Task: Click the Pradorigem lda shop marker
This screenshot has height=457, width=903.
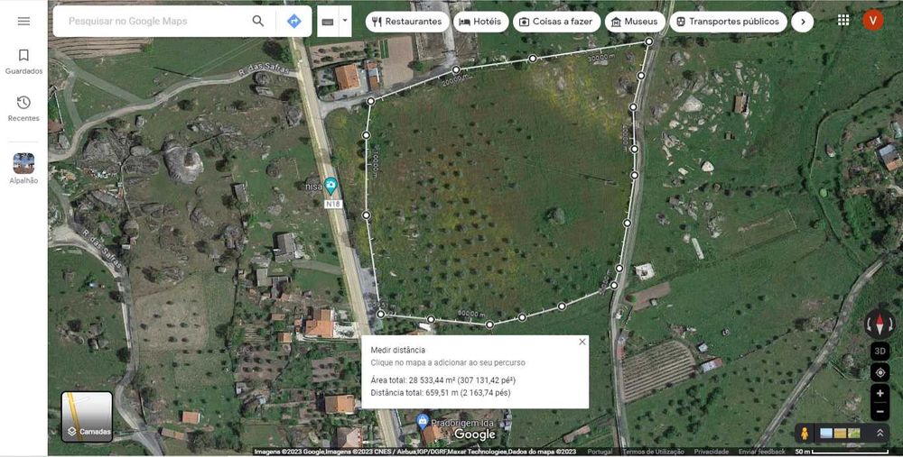Action: pos(422,421)
